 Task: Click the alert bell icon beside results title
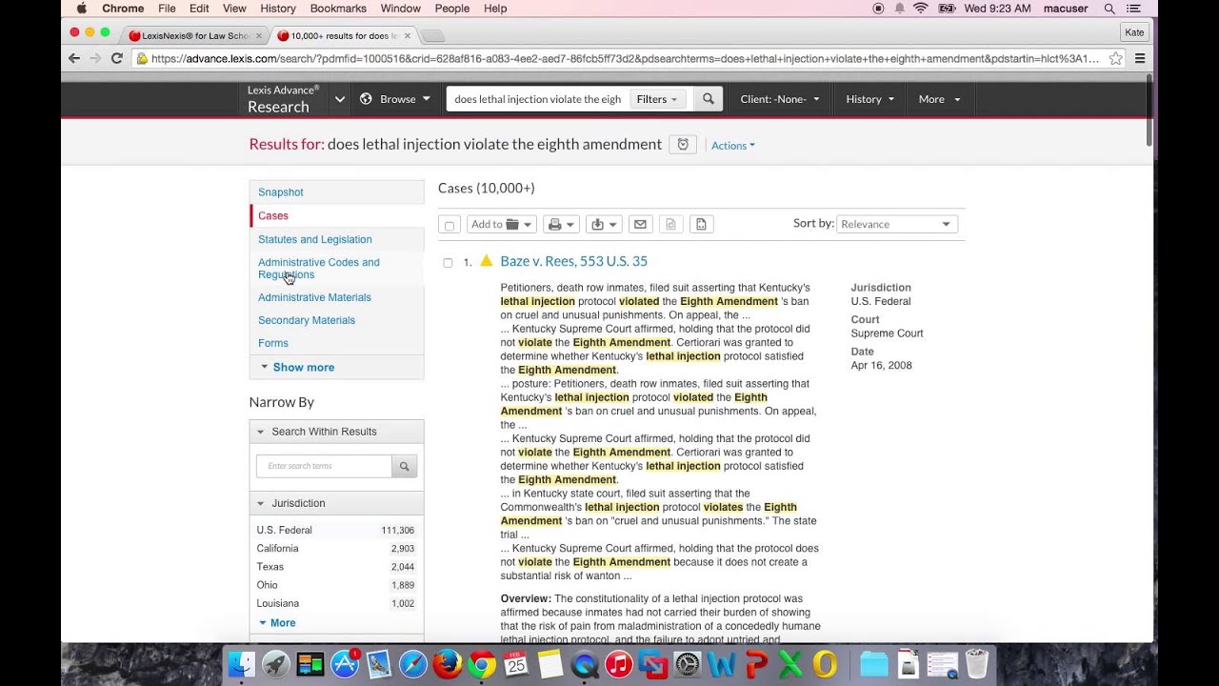pyautogui.click(x=683, y=145)
